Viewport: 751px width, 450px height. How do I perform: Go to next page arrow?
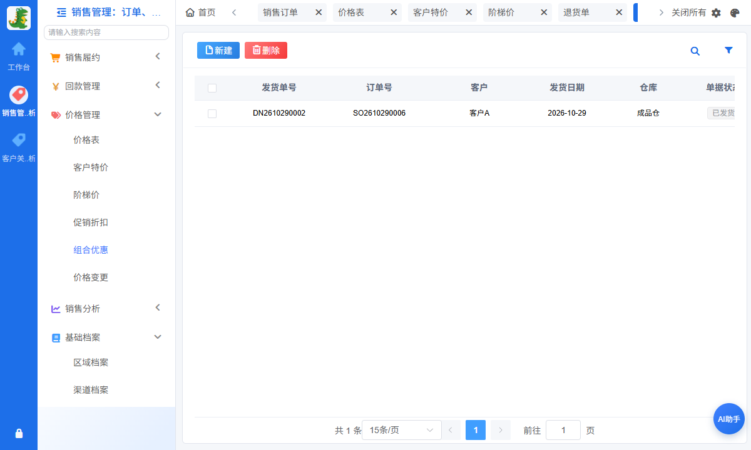501,430
